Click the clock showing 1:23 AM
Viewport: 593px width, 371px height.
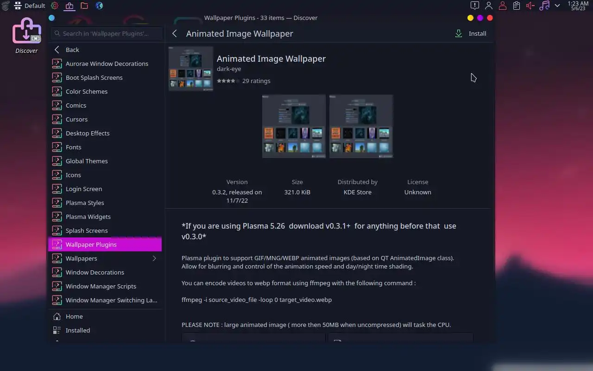pyautogui.click(x=578, y=6)
